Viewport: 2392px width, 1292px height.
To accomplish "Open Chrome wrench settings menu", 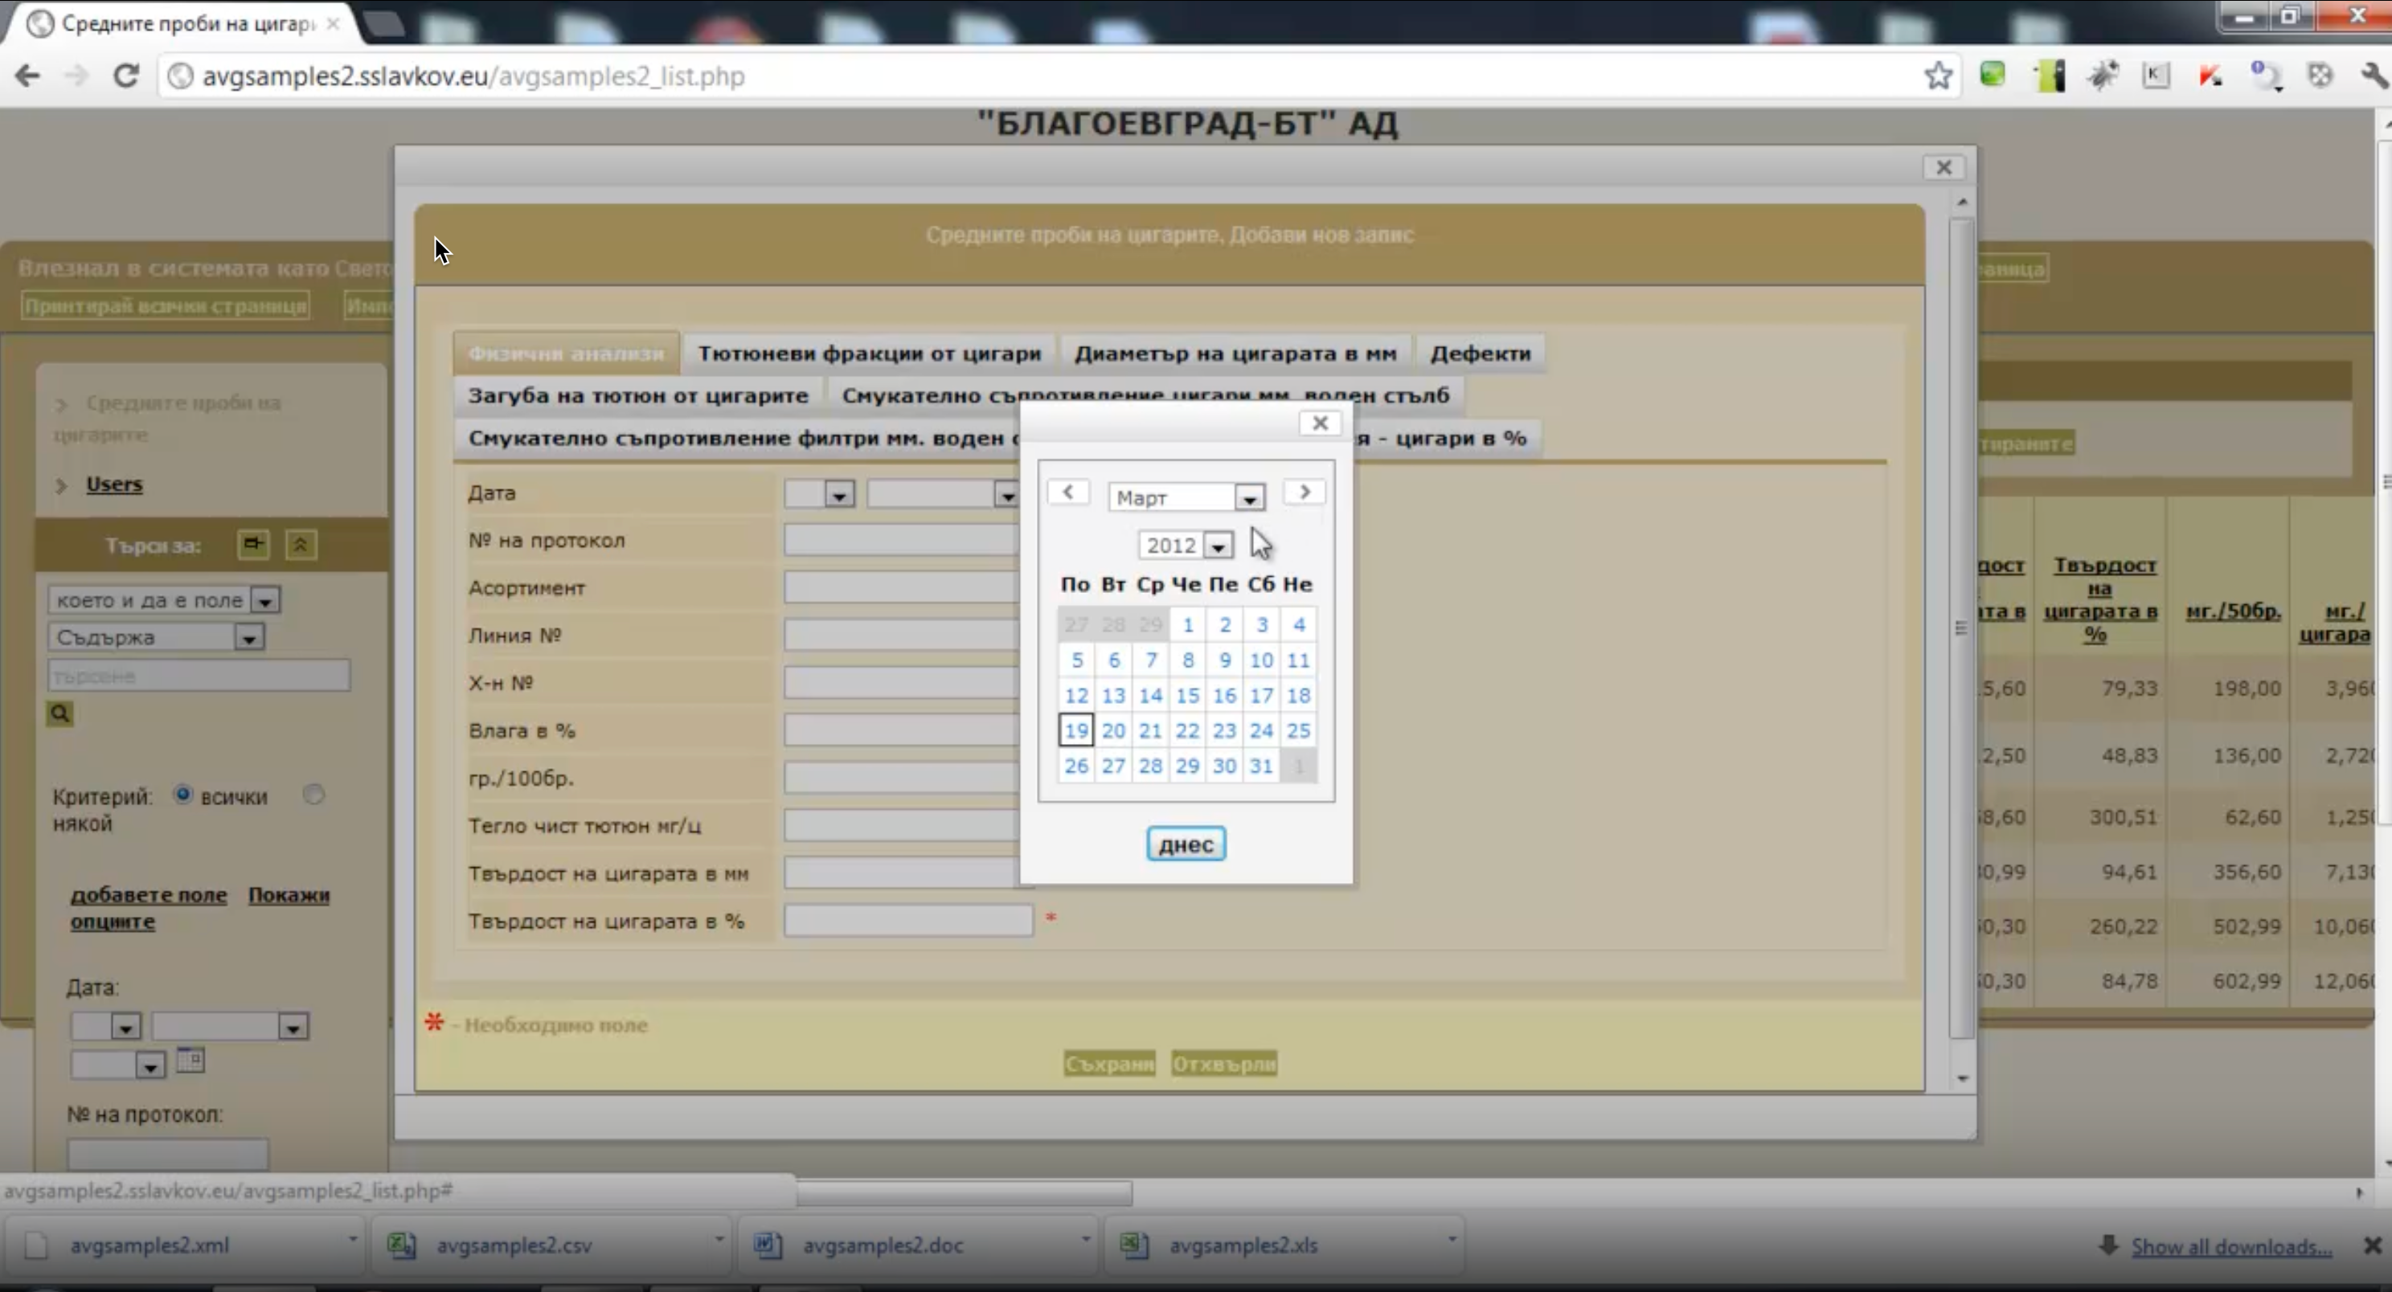I will point(2373,76).
